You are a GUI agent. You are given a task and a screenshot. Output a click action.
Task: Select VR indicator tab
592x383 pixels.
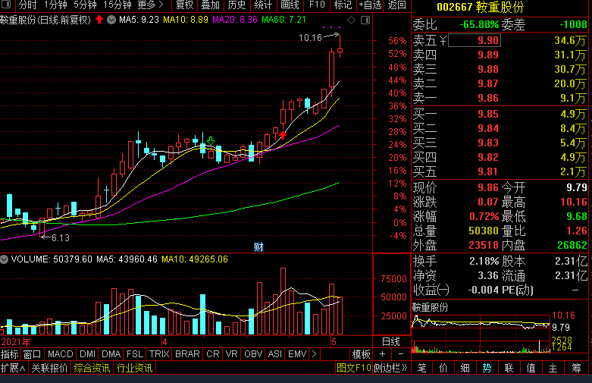[231, 354]
